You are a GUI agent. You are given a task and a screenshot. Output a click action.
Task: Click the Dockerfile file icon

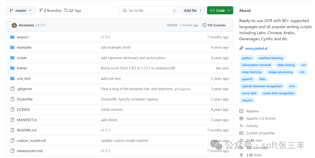[12, 99]
